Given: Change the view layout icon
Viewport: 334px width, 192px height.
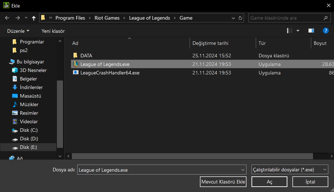Looking at the screenshot, I should tap(290, 31).
